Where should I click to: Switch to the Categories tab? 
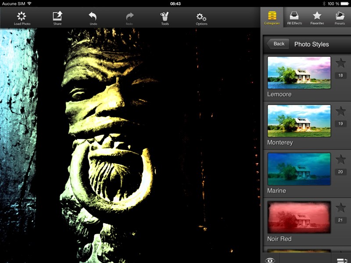point(272,18)
